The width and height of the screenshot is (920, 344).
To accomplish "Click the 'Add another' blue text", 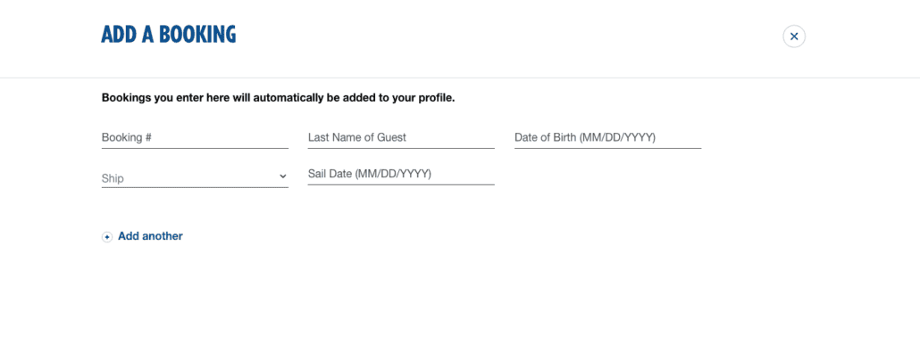I will (150, 236).
